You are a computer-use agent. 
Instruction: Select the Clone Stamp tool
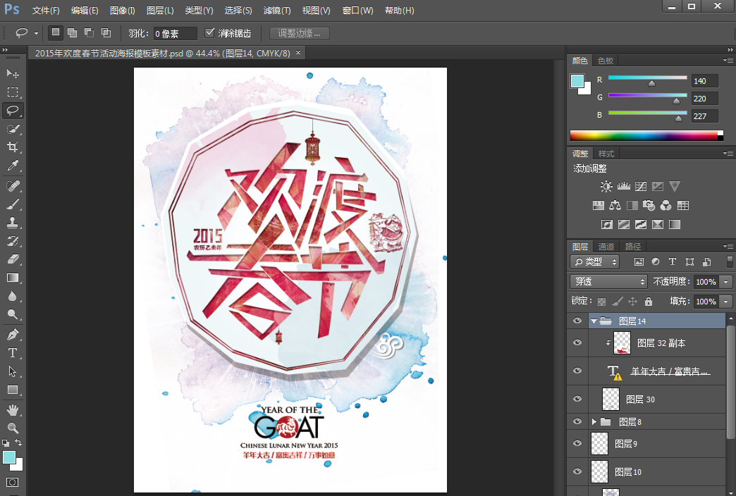coord(13,223)
